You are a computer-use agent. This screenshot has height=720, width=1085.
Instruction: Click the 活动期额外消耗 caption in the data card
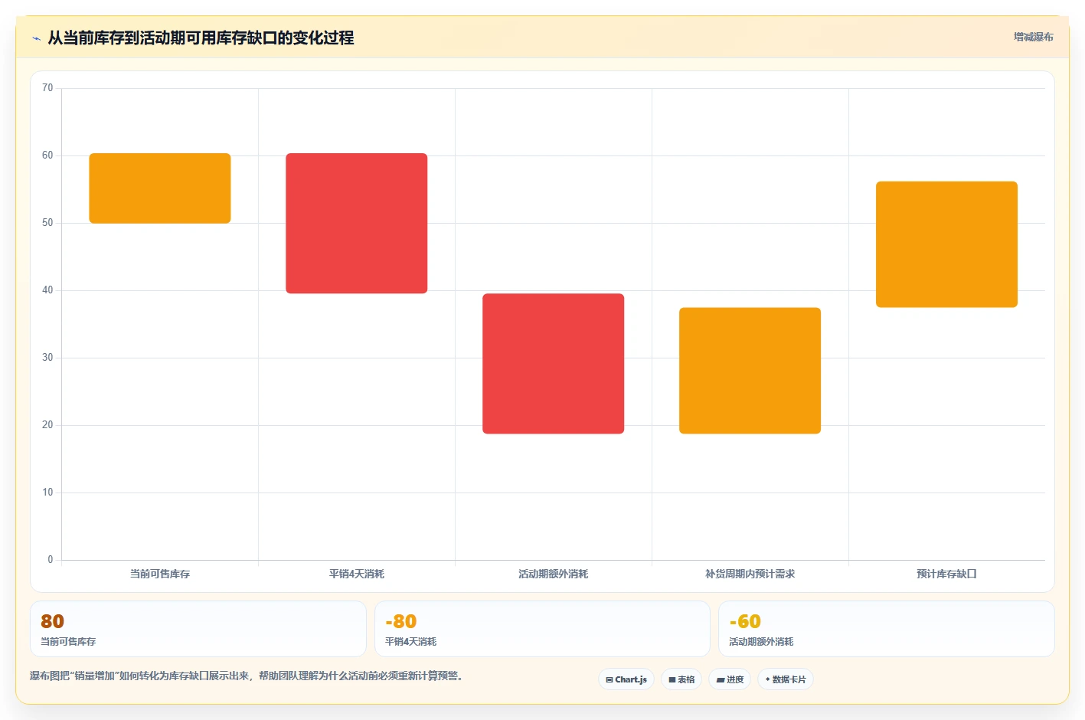click(761, 642)
